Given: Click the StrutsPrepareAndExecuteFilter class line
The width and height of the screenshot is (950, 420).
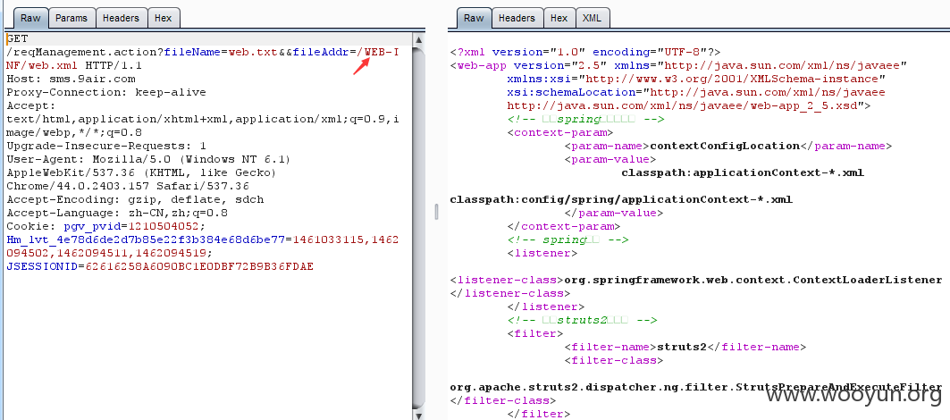Looking at the screenshot, I should coord(695,387).
